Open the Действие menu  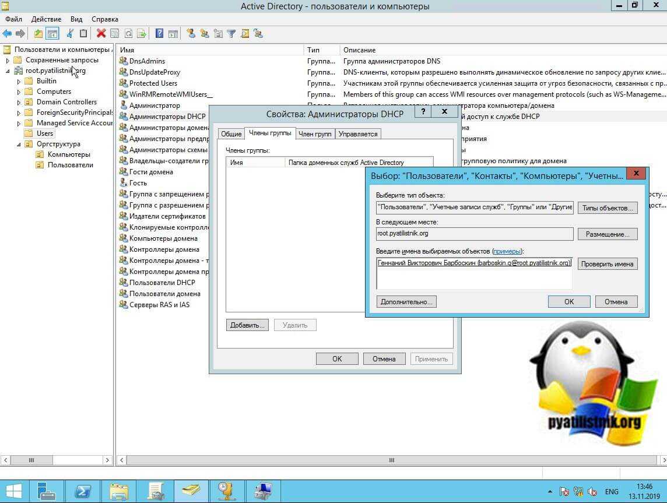[46, 19]
